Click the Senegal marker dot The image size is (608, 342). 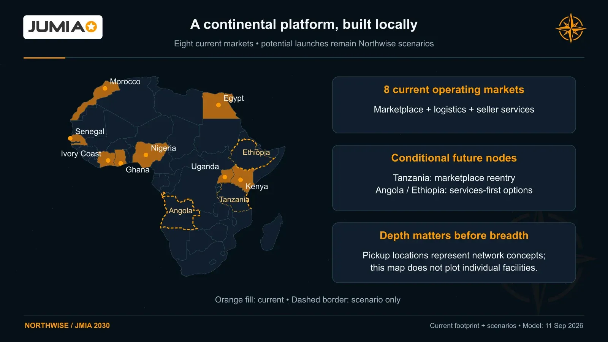pyautogui.click(x=70, y=138)
